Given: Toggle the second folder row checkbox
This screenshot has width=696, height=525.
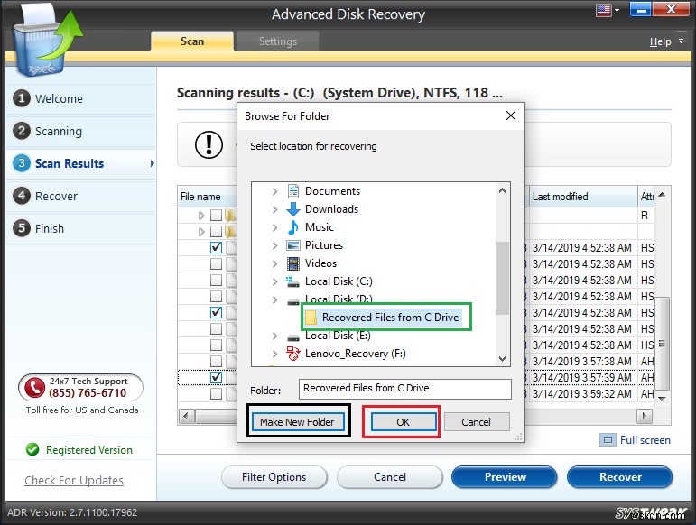Looking at the screenshot, I should pos(216,232).
